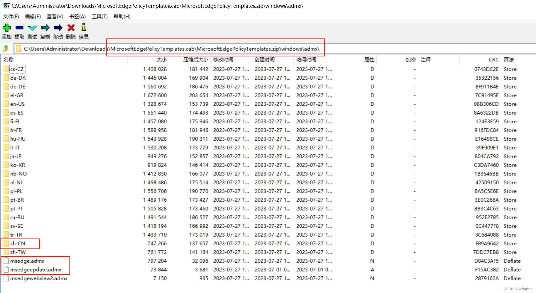Click the folder icon in the address bar
This screenshot has height=293, width=536.
click(19, 48)
